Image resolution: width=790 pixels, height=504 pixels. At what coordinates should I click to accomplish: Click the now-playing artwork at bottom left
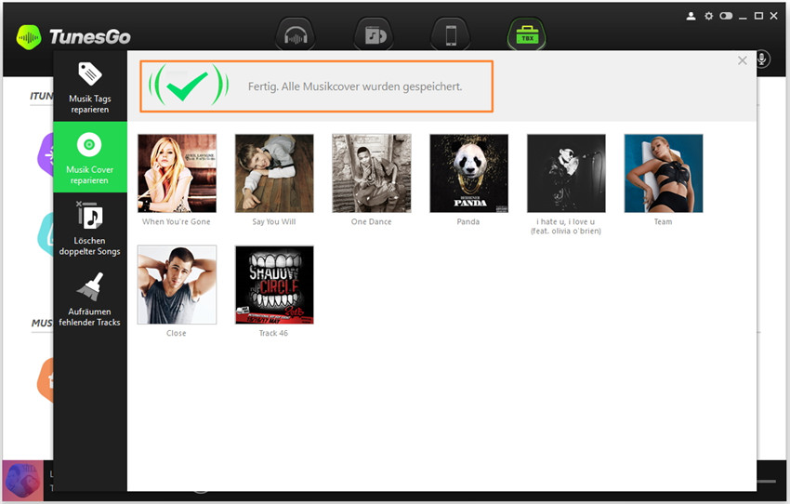click(21, 482)
